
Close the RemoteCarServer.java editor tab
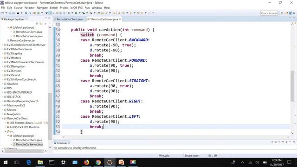(x=120, y=19)
